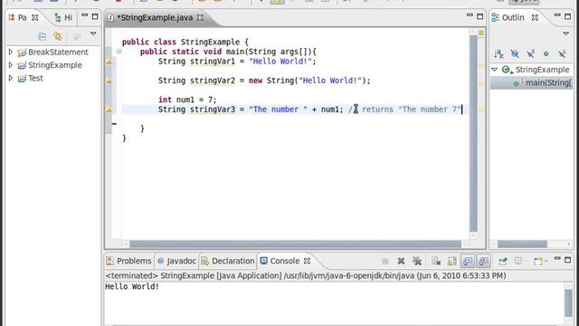Open Package Explorer view menu arrow
Image resolution: width=579 pixels, height=326 pixels.
[93, 34]
